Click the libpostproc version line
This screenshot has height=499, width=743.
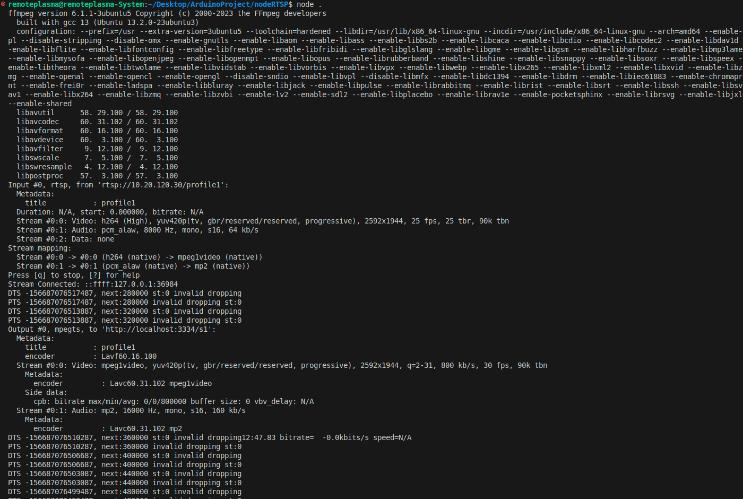[x=97, y=176]
